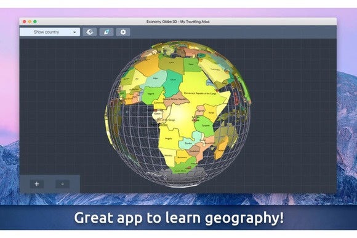
Task: Close the Economy Globe 3D window
Action: 25,22
